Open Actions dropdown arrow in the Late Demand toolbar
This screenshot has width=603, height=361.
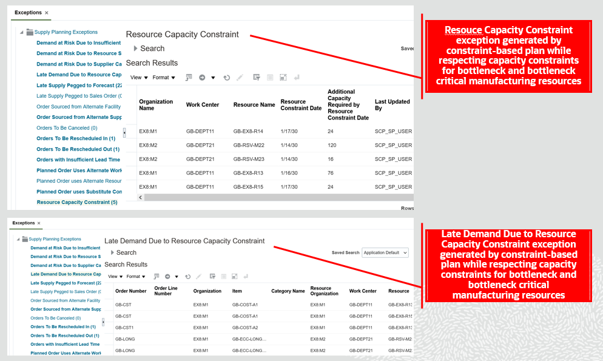tap(177, 277)
